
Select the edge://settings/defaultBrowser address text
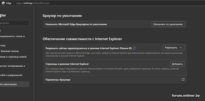33,3
